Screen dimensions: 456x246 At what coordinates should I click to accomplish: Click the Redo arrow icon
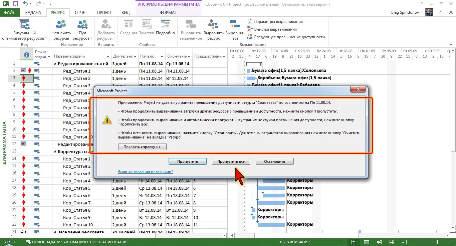click(x=38, y=4)
